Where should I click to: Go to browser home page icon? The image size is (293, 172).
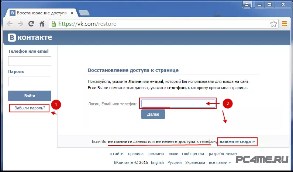tap(42, 24)
